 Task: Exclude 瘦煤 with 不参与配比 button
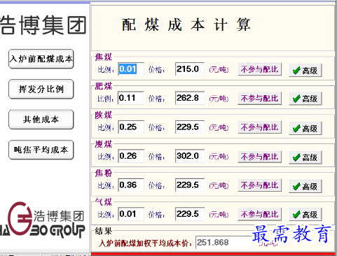coord(259,157)
